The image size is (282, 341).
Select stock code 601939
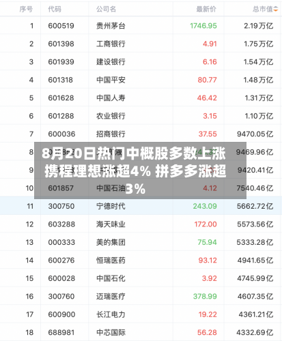(61, 62)
